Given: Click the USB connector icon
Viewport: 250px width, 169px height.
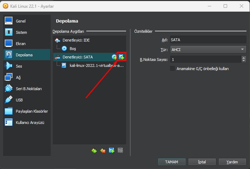Looking at the screenshot, I should point(8,100).
